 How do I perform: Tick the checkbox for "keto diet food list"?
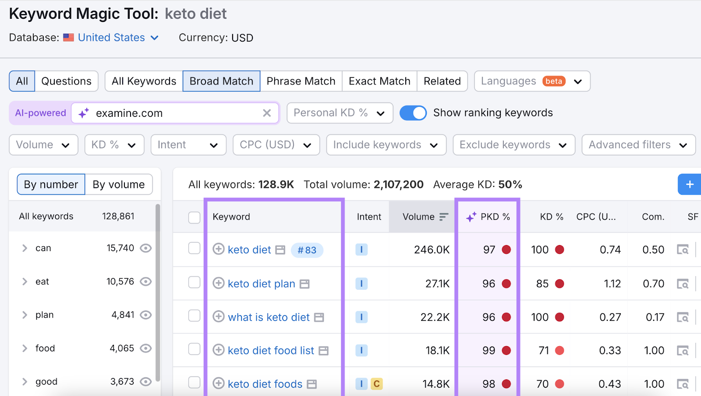tap(194, 349)
